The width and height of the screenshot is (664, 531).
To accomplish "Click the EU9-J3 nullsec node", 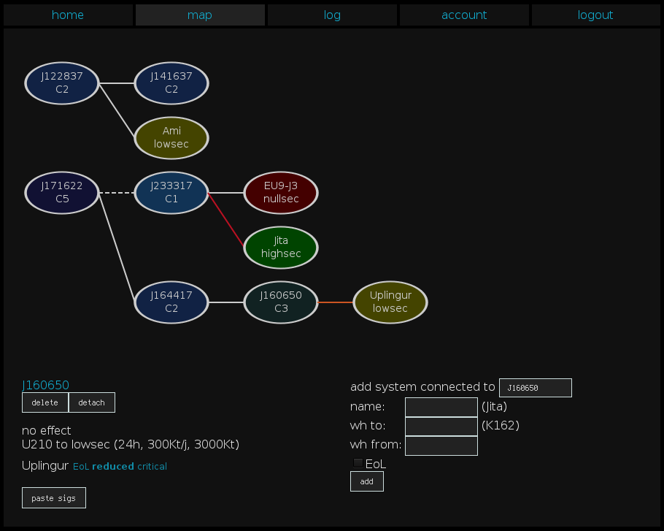I will click(x=281, y=192).
